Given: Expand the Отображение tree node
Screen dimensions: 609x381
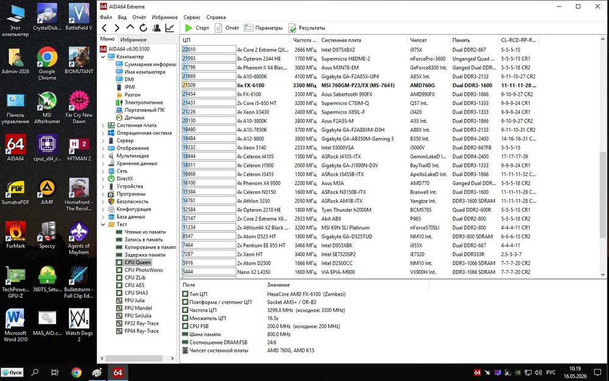Looking at the screenshot, I should 103,148.
